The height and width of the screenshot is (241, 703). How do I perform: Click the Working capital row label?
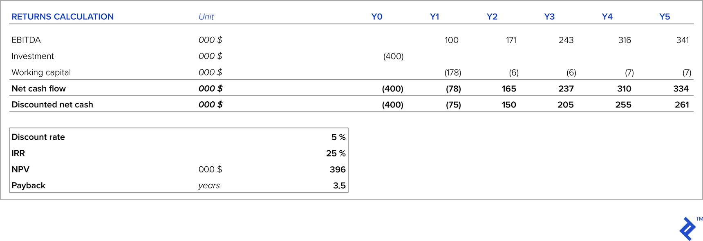coord(41,72)
